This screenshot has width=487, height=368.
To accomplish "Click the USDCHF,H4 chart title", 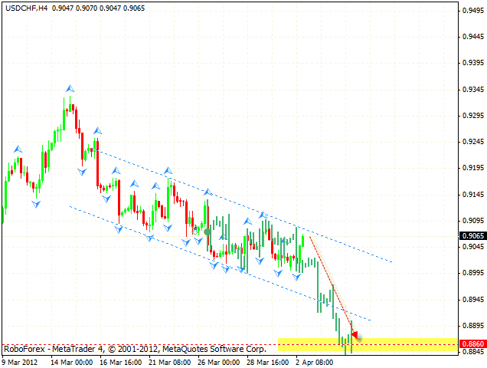I will (x=28, y=8).
